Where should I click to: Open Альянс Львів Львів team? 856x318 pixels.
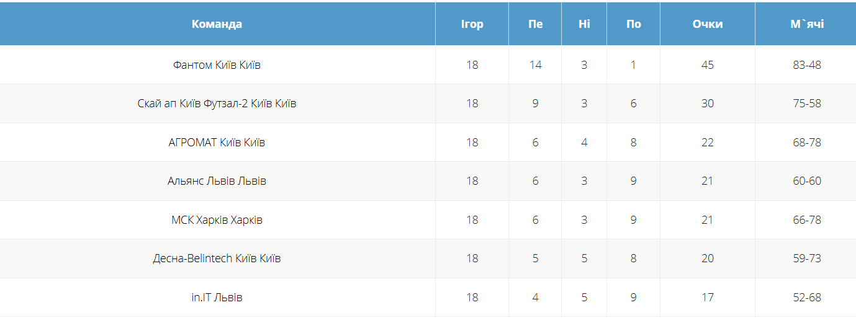coord(217,181)
